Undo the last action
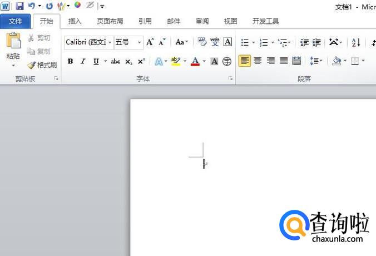The width and height of the screenshot is (376, 256). click(32, 6)
